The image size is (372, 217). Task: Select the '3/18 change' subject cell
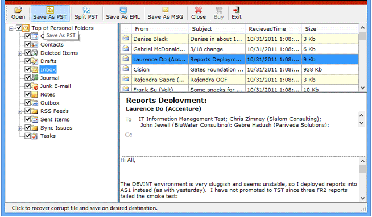(217, 49)
